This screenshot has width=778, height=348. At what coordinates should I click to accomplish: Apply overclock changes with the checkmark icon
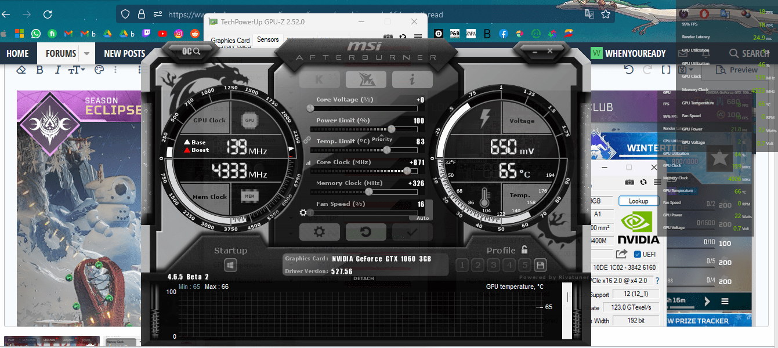point(412,231)
